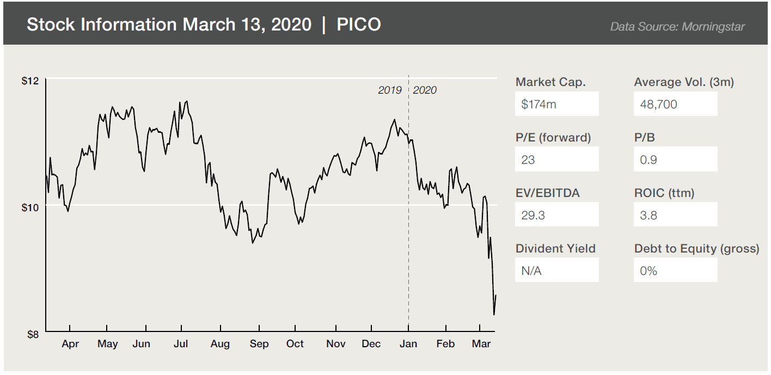Screen dimensions: 771x375
Task: Click the Apr label on the time axis
Action: 70,344
